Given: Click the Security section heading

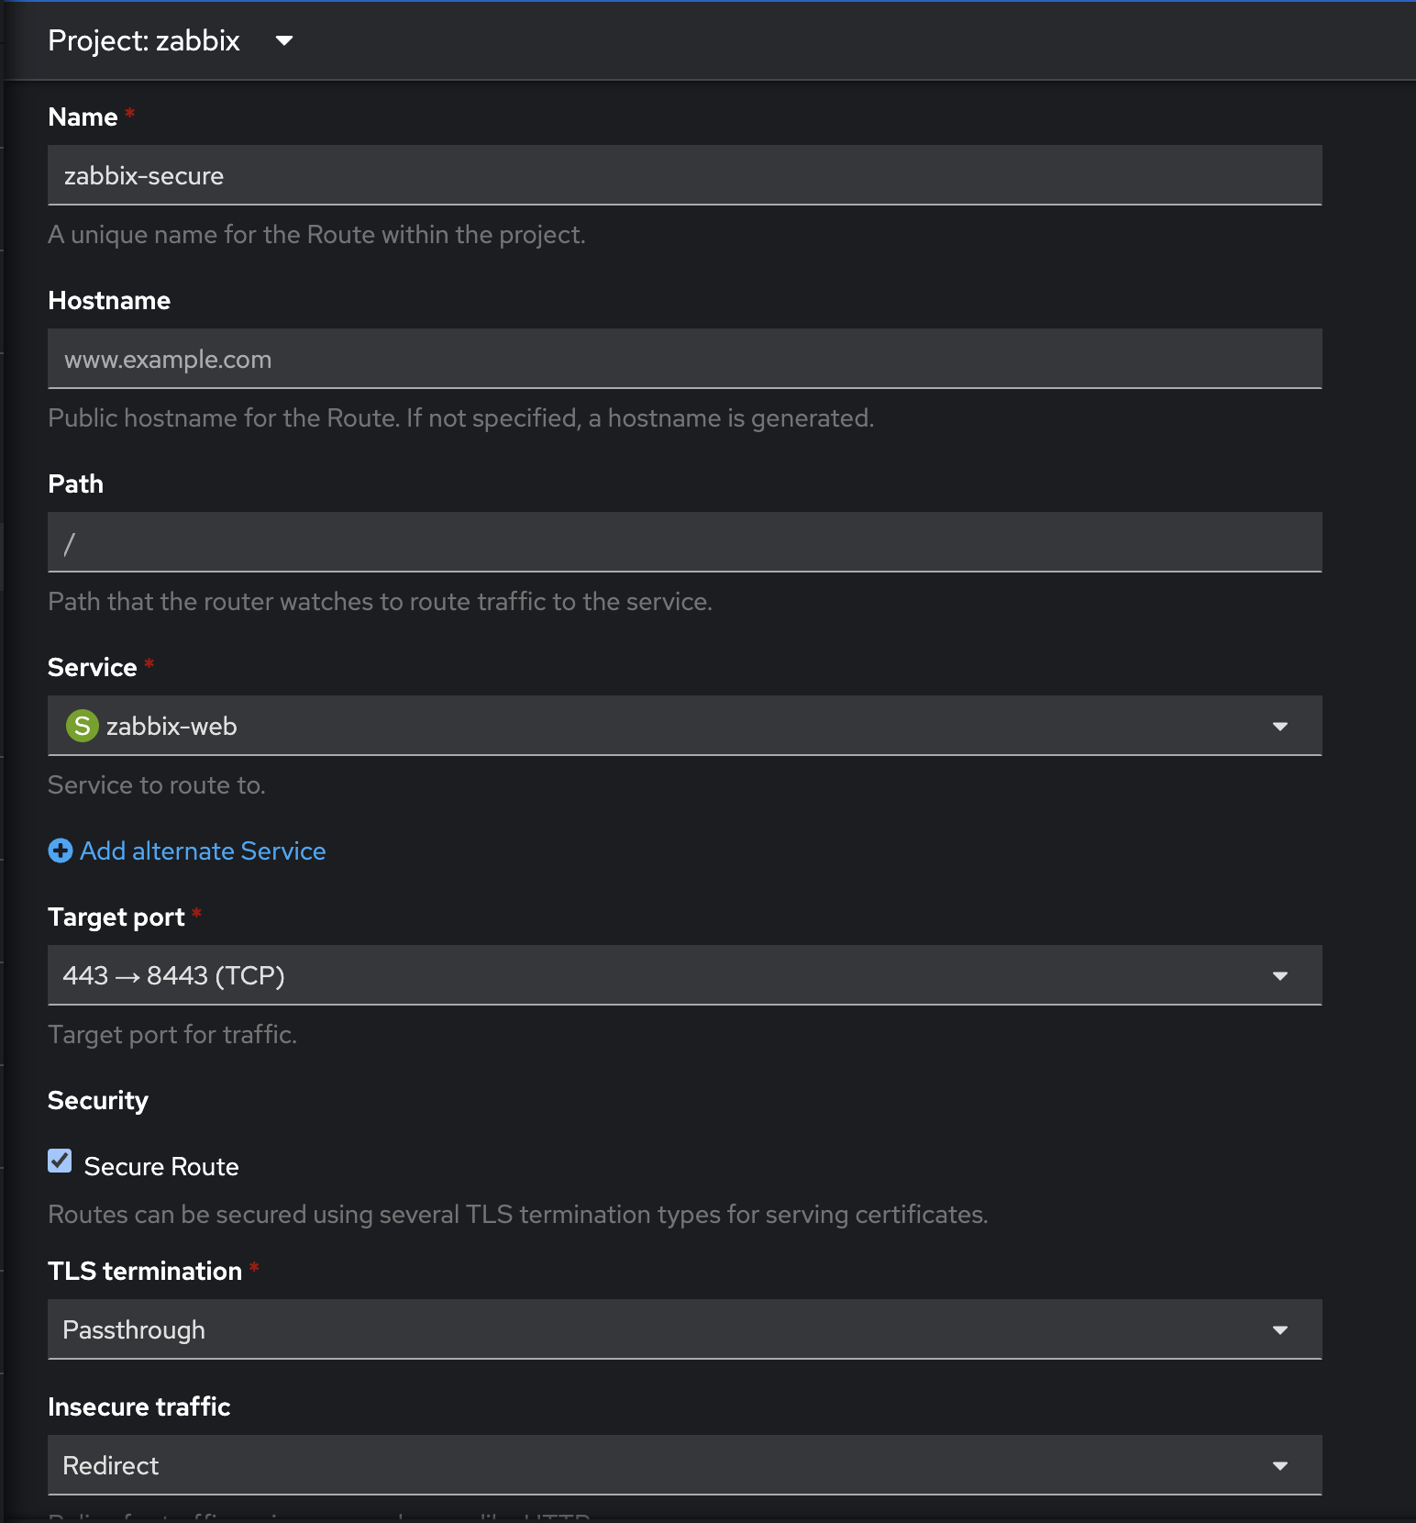Looking at the screenshot, I should (98, 1101).
